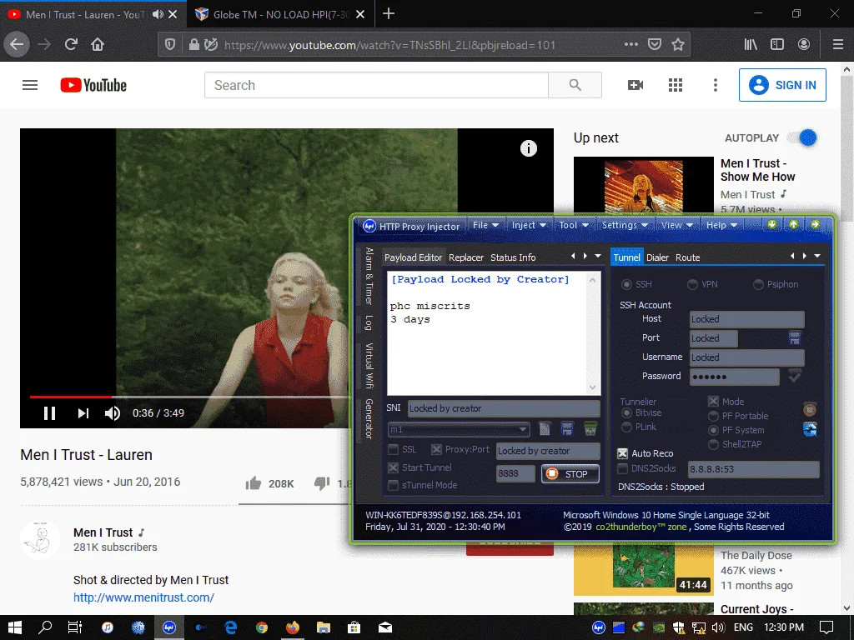Open the create video camera icon
This screenshot has height=640, width=854.
coord(635,85)
